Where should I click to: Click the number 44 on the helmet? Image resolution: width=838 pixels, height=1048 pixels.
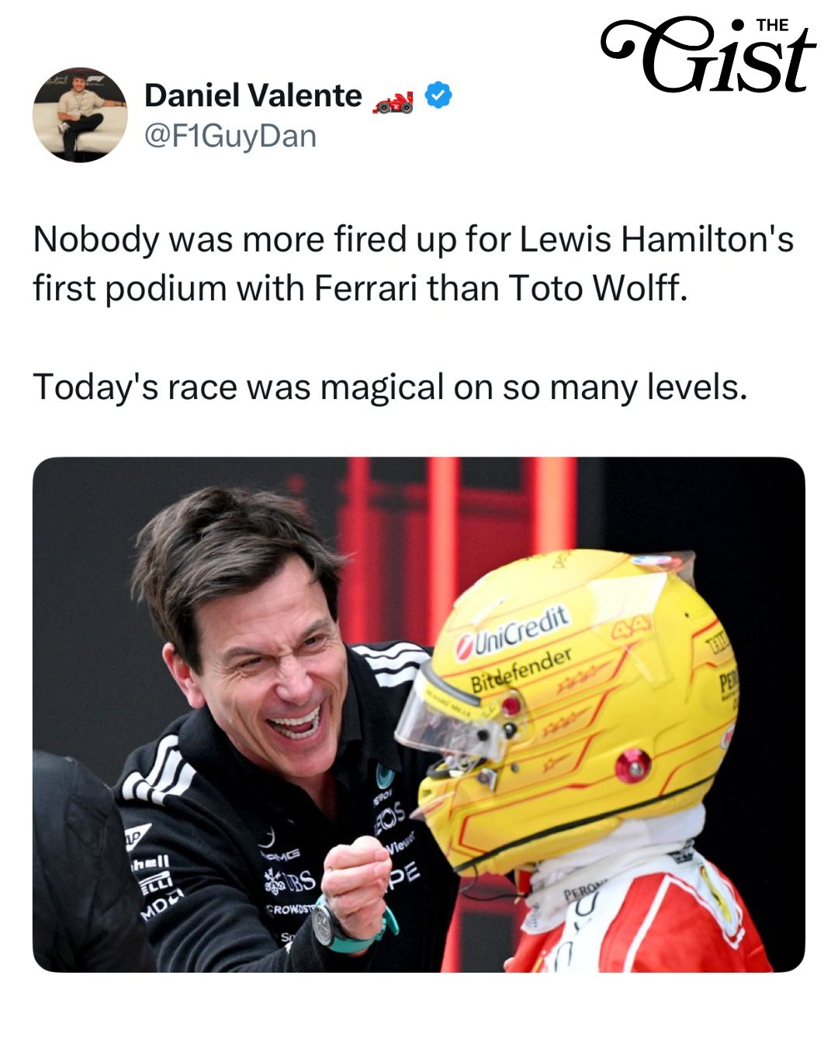(631, 626)
